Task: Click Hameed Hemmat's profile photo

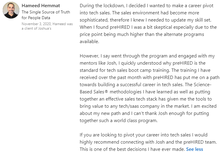Action: coord(11,10)
